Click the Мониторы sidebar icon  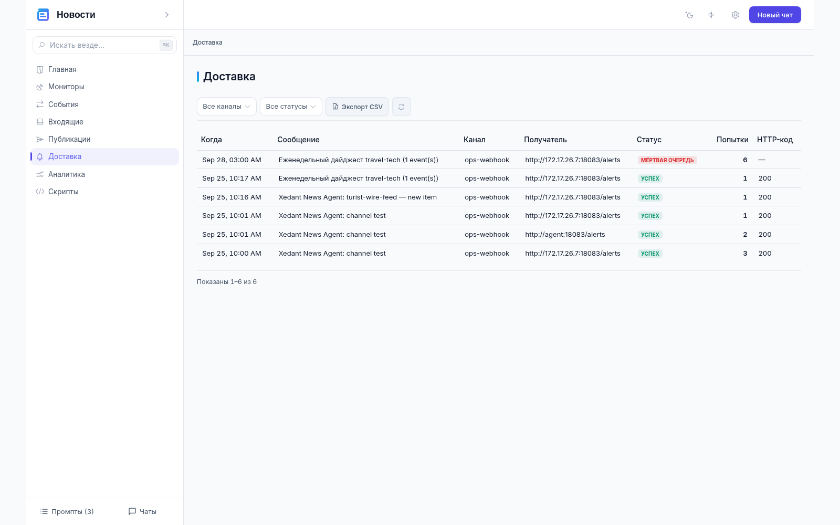click(40, 87)
